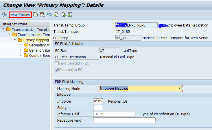Screen dimensions: 212x130
Task: Collapse the top-level Transformation Template node
Action: pos(3,29)
